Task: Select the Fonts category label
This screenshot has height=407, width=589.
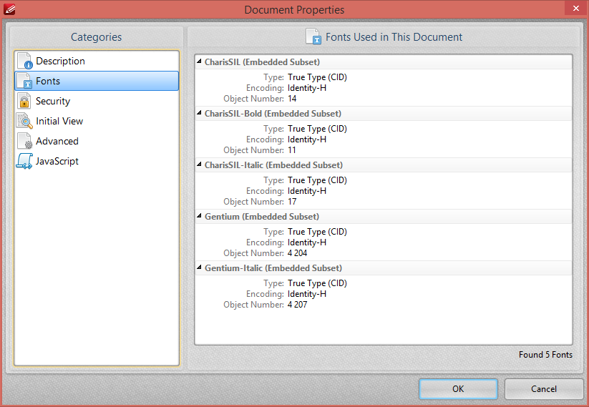Action: point(48,81)
